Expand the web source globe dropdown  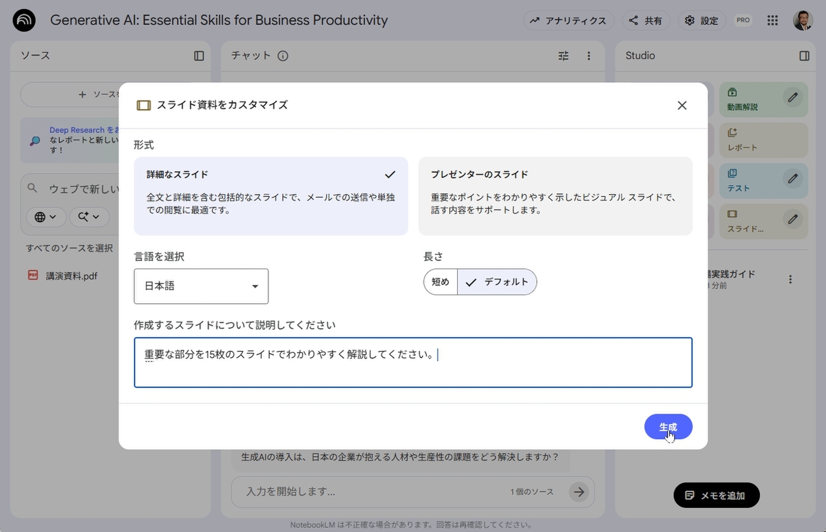click(x=46, y=217)
